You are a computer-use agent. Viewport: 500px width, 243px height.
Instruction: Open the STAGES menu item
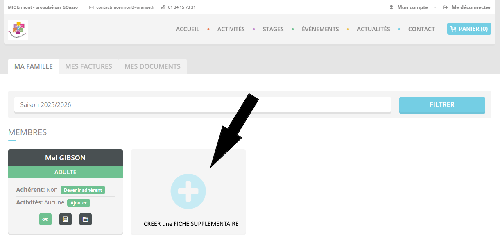click(x=273, y=29)
